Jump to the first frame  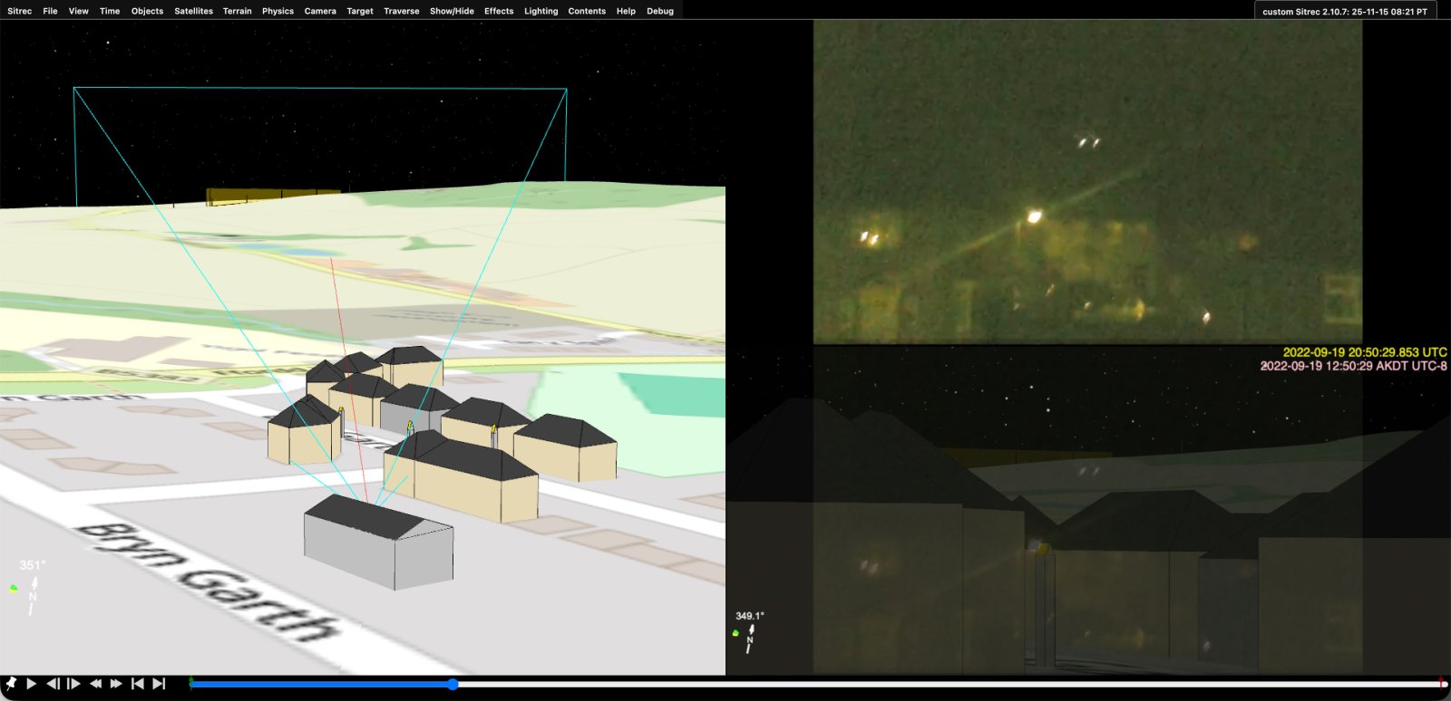tap(138, 684)
